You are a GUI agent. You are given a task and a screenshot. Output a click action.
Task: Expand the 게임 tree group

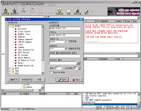(x=10, y=71)
